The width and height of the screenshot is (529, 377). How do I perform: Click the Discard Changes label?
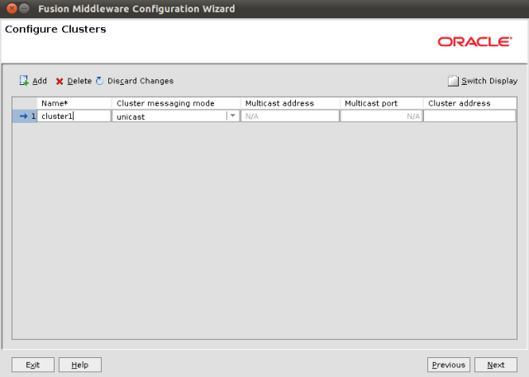pyautogui.click(x=141, y=81)
